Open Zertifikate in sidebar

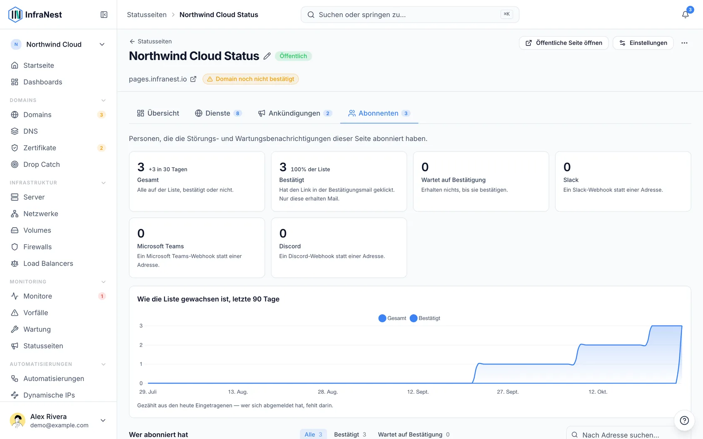coord(58,148)
